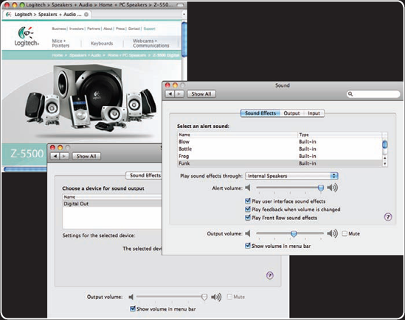Close the front Sound window
Screen dimensions: 405x320
167,85
